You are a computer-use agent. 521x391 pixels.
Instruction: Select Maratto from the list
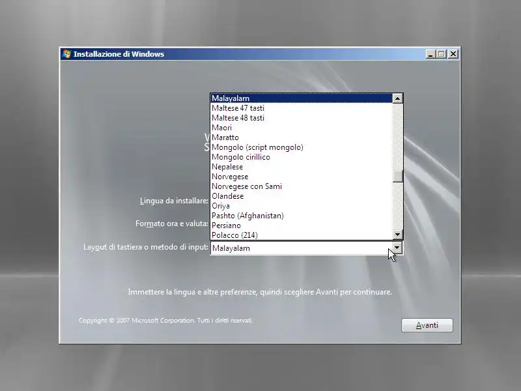[302, 138]
